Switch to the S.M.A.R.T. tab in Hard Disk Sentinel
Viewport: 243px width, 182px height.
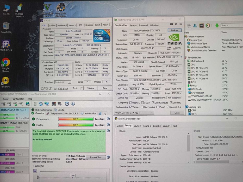tap(72, 113)
